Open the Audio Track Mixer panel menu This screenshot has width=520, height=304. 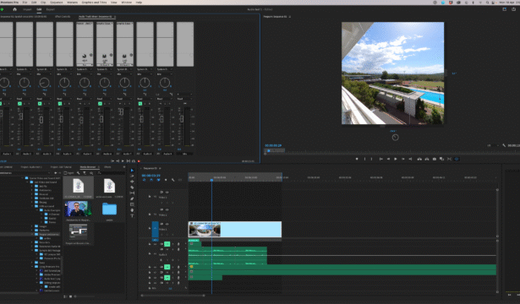pos(115,17)
